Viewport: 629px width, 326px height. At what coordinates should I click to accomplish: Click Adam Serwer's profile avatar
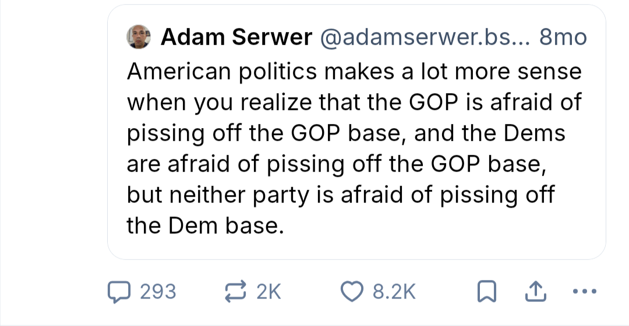coord(139,38)
